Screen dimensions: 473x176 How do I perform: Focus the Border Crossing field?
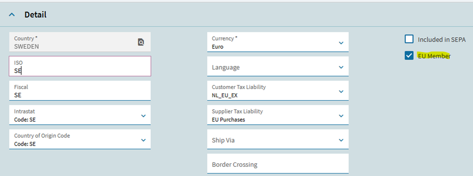tap(278, 163)
